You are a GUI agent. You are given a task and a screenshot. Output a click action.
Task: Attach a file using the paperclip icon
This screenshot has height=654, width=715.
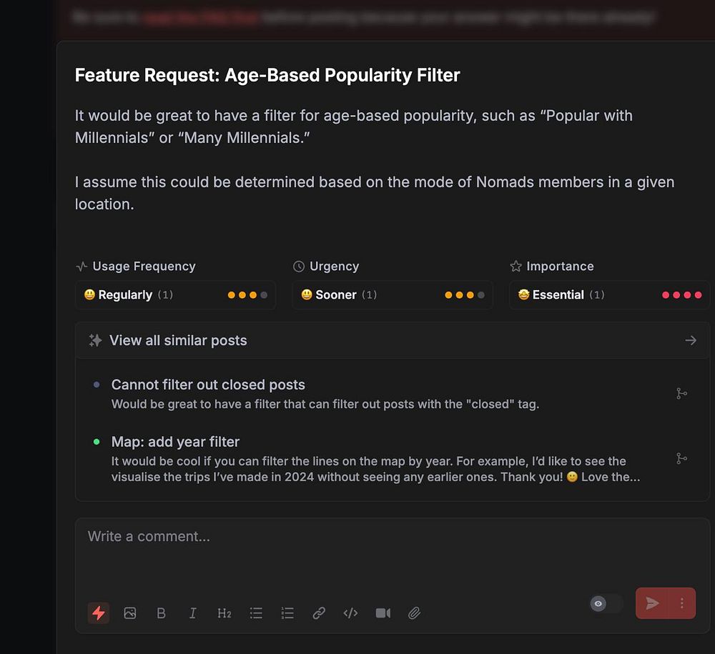pyautogui.click(x=414, y=613)
